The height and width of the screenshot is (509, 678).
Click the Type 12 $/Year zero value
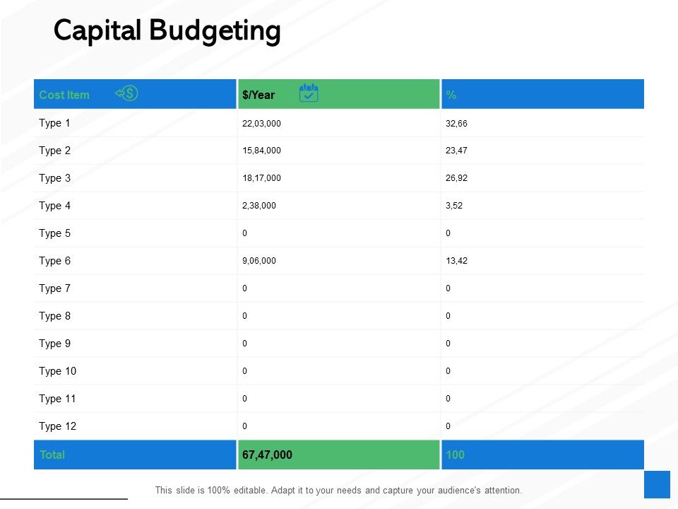click(245, 426)
